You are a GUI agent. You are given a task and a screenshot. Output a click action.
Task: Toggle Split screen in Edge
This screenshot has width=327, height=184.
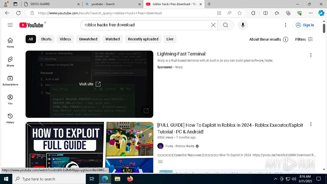(265, 13)
